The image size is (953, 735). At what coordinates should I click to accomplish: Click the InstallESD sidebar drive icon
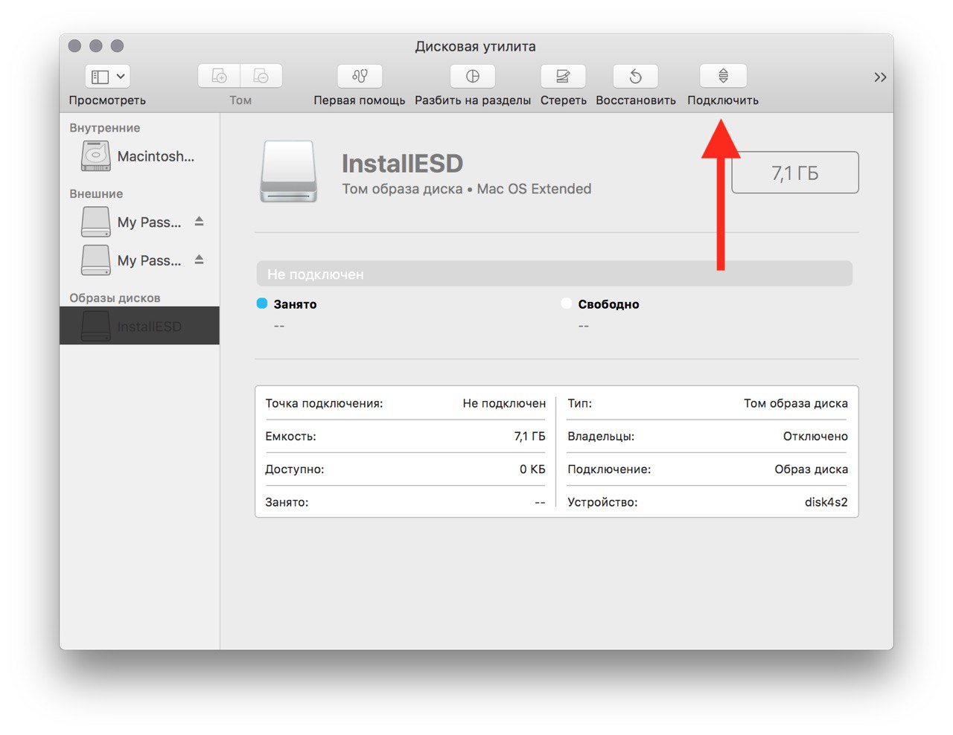pyautogui.click(x=96, y=326)
